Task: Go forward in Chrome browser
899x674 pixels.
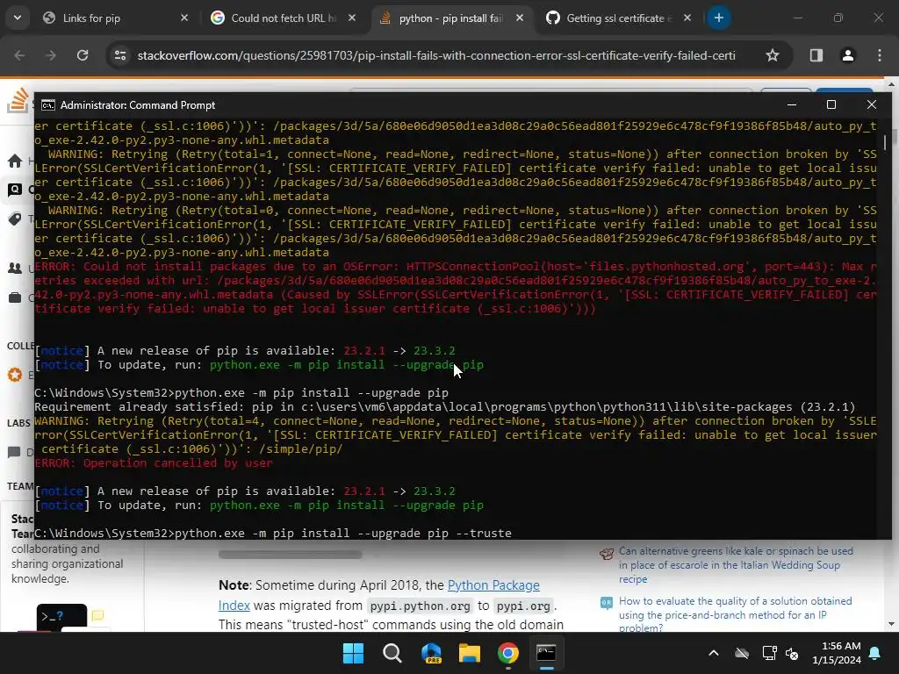Action: (51, 55)
